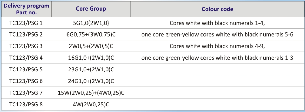Click the 5G1,0(2W1,0) core group cell
This screenshot has height=112, width=305.
click(91, 23)
